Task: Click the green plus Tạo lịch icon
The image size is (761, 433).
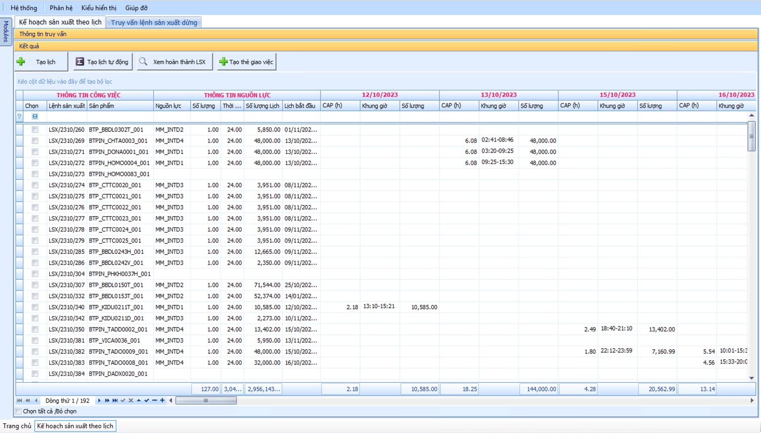Action: pyautogui.click(x=21, y=61)
